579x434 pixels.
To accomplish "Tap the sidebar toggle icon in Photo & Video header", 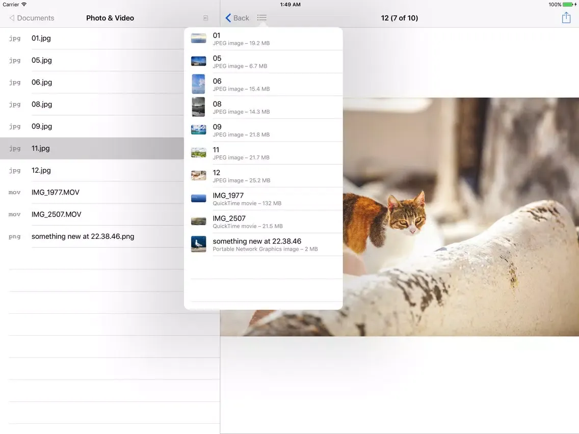I will [x=205, y=17].
